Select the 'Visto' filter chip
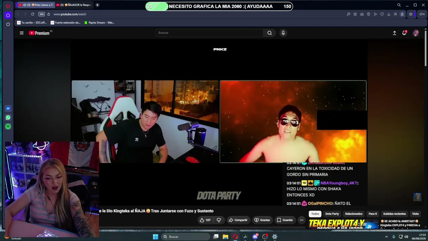Viewport: 428px width, 241px height. coord(415,214)
